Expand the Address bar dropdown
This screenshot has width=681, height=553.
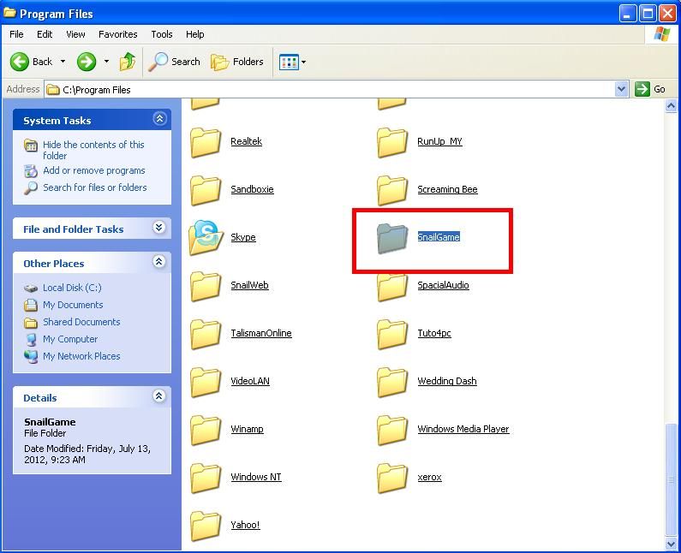(x=622, y=89)
